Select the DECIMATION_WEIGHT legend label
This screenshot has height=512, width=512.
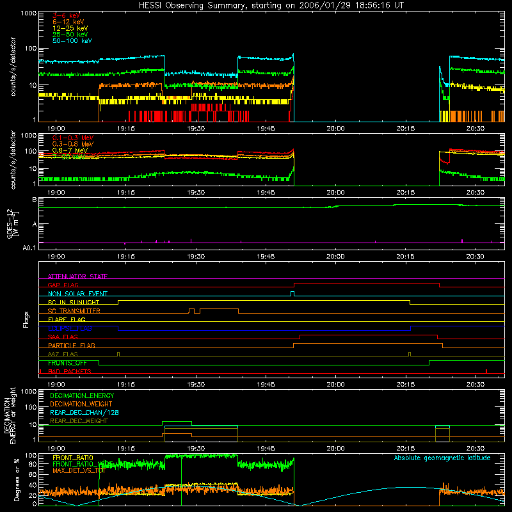tap(81, 404)
